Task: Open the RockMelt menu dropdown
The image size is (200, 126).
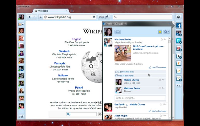Action: 24,6
